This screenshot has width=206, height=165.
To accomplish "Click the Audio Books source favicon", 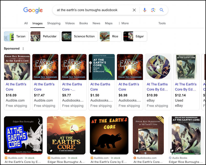I will (x=170, y=158).
